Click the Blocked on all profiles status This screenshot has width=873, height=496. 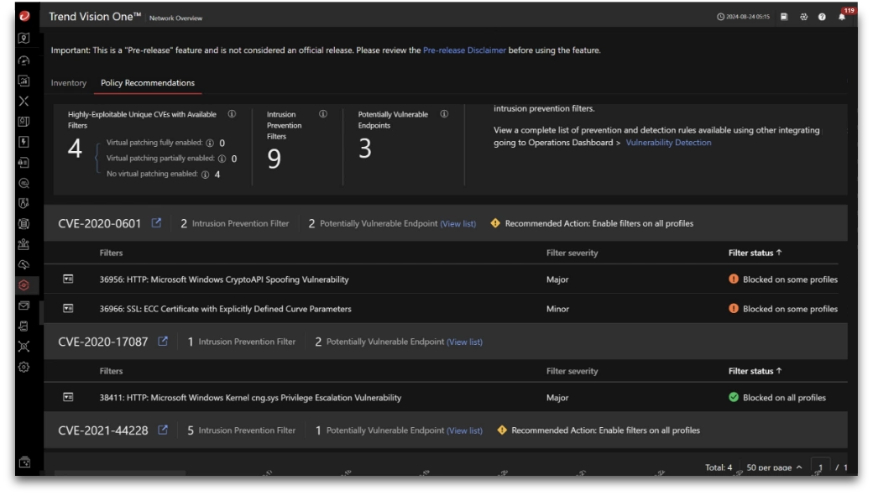click(784, 398)
